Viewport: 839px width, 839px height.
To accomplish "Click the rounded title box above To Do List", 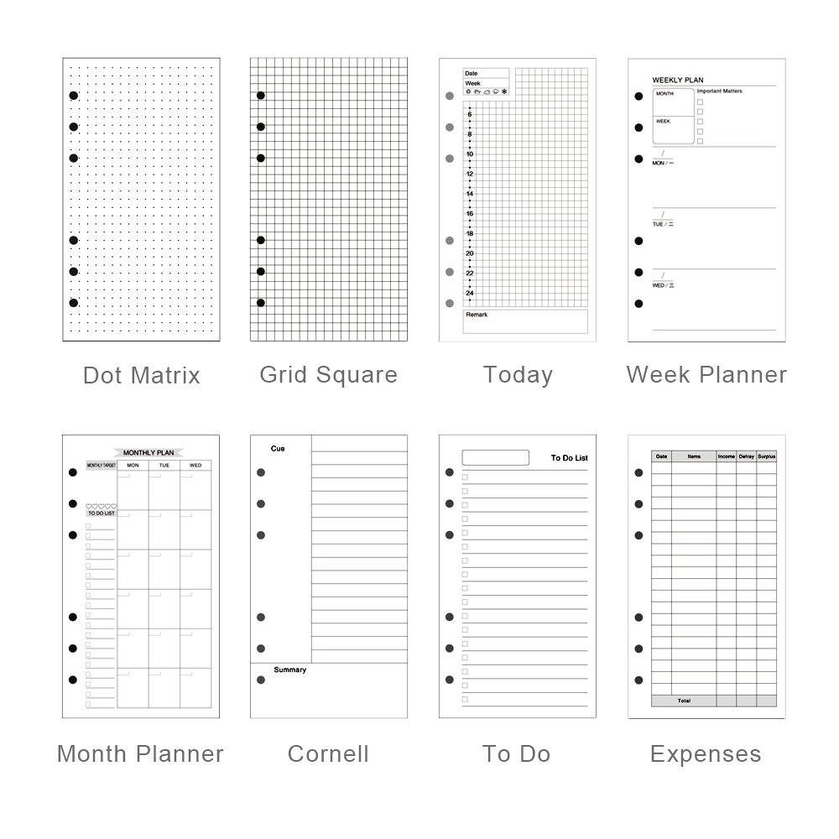I will 495,457.
